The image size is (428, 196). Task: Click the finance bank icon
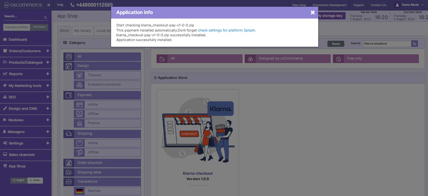pos(79,123)
